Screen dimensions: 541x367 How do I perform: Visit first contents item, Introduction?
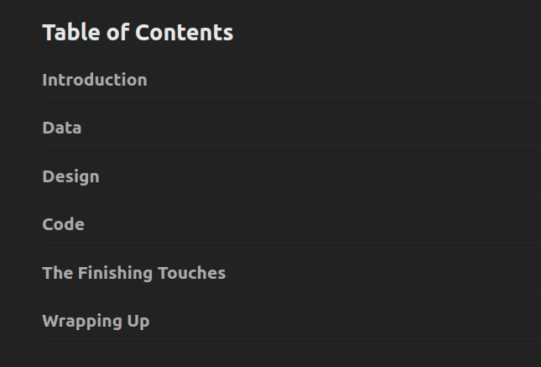(x=95, y=80)
